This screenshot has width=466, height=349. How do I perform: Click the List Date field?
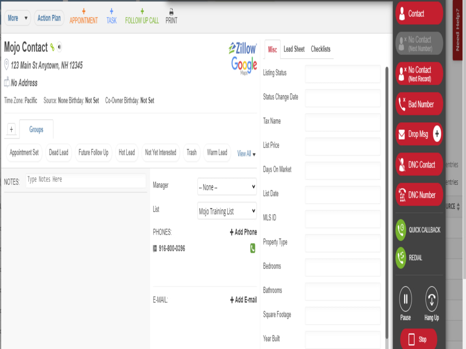343,195
